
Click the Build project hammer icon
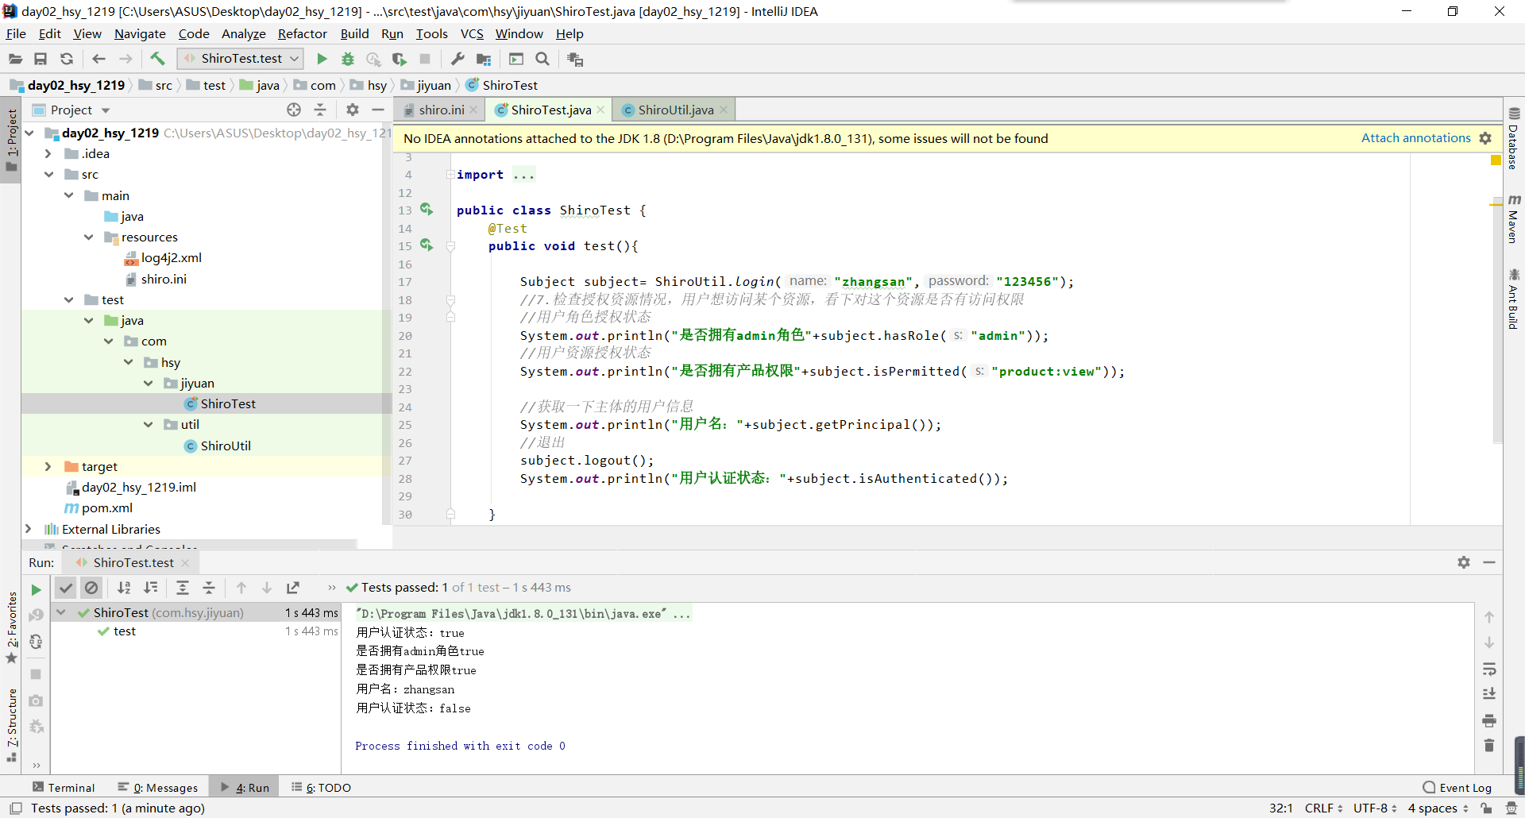157,59
